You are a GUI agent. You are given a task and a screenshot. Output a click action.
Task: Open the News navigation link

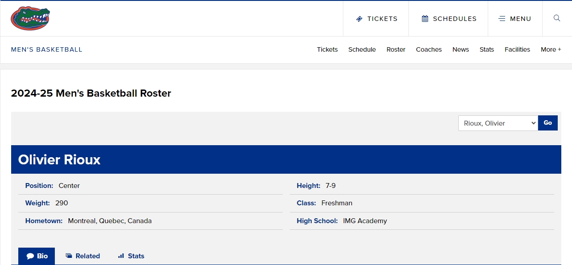coord(461,49)
